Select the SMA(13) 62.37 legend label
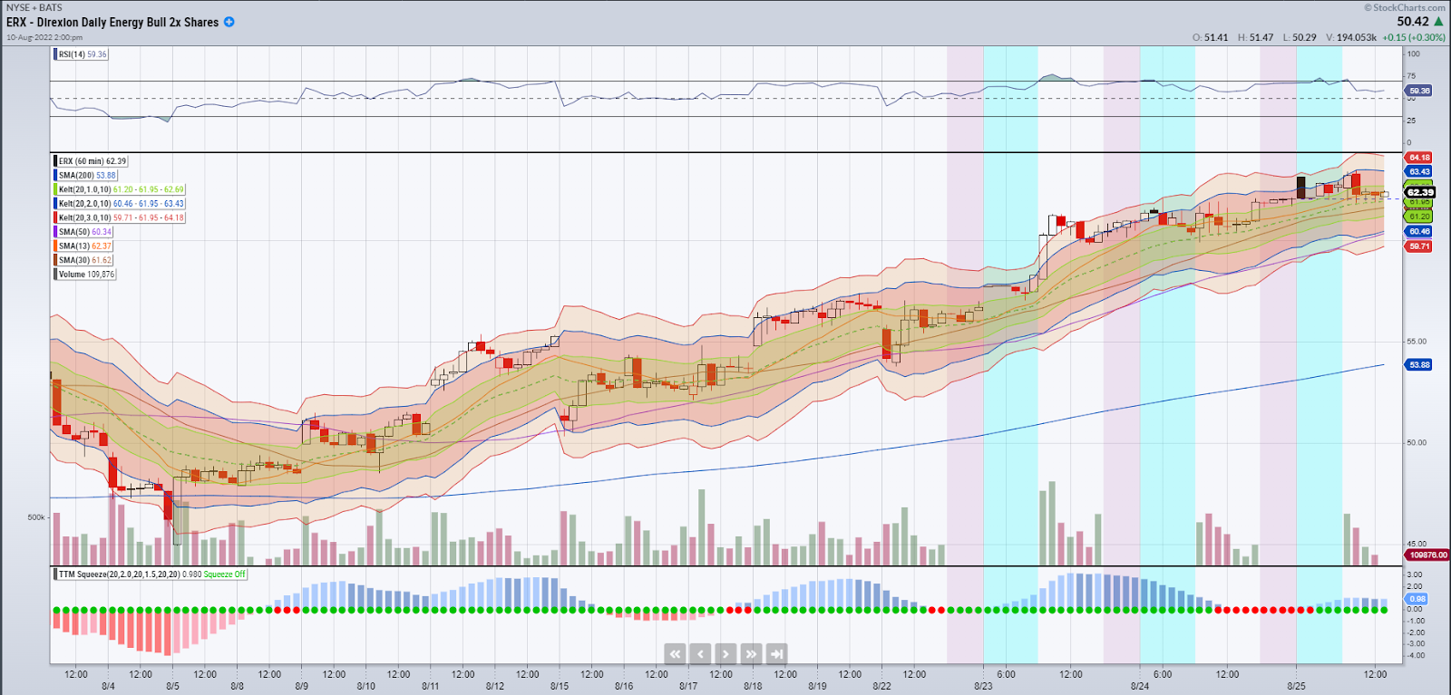 (85, 246)
